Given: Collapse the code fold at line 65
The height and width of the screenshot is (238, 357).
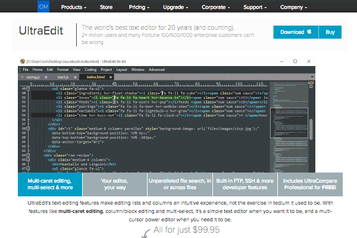Looking at the screenshot, I should (28, 159).
